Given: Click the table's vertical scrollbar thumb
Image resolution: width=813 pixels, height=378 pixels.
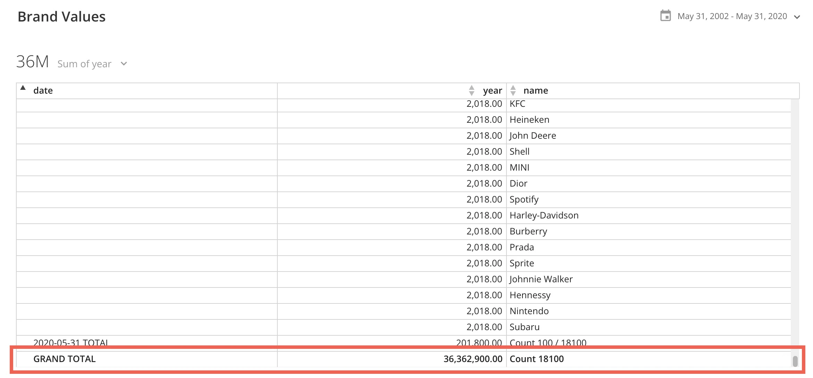Looking at the screenshot, I should click(795, 361).
